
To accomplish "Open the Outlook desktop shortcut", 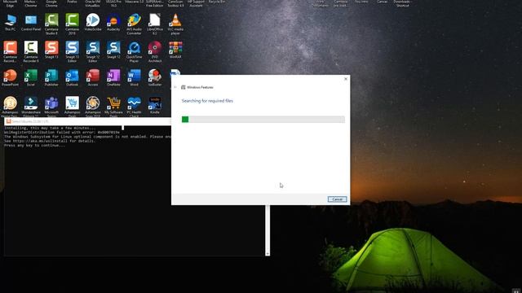I will pos(72,78).
